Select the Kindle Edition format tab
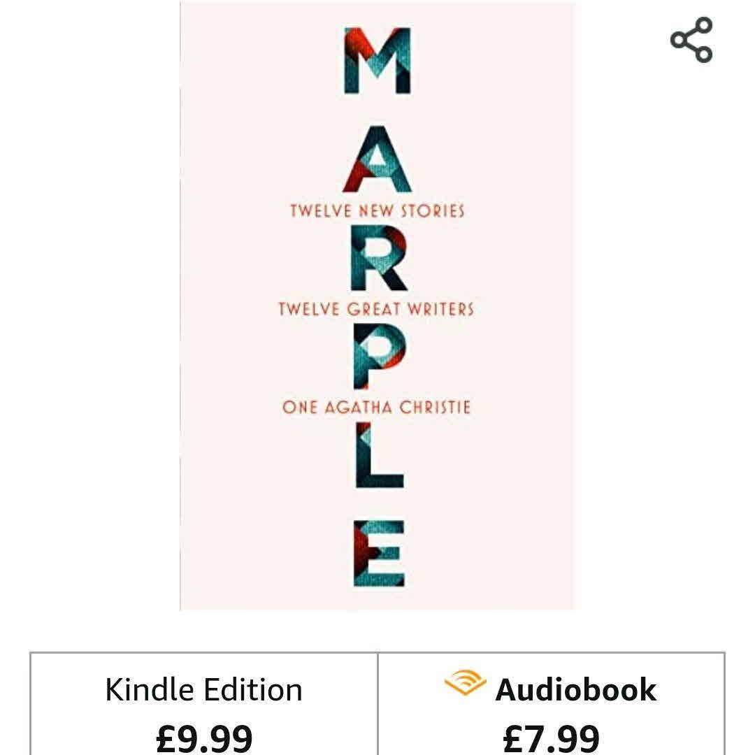755x755 pixels. click(204, 704)
